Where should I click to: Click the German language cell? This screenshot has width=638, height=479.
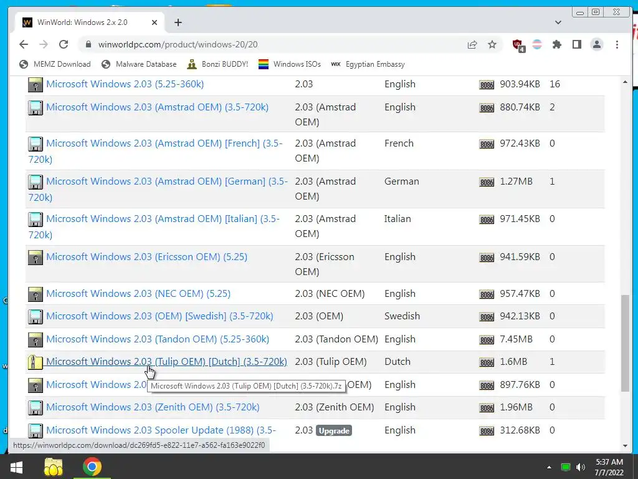pos(402,181)
